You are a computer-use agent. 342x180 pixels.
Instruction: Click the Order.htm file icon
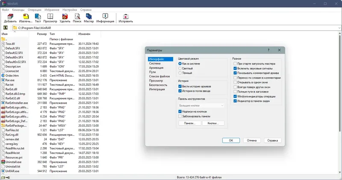click(3, 75)
